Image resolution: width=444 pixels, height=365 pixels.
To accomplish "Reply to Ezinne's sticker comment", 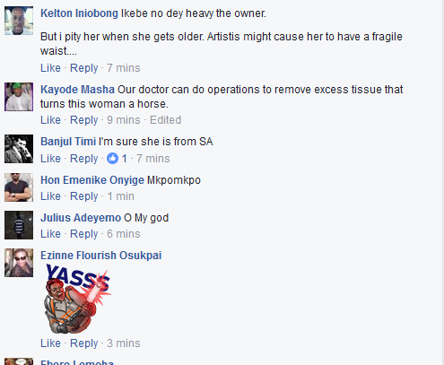I will pyautogui.click(x=84, y=343).
